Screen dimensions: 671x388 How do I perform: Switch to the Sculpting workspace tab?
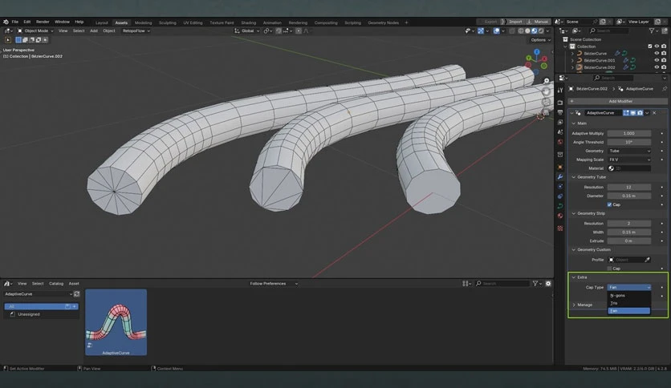click(167, 22)
